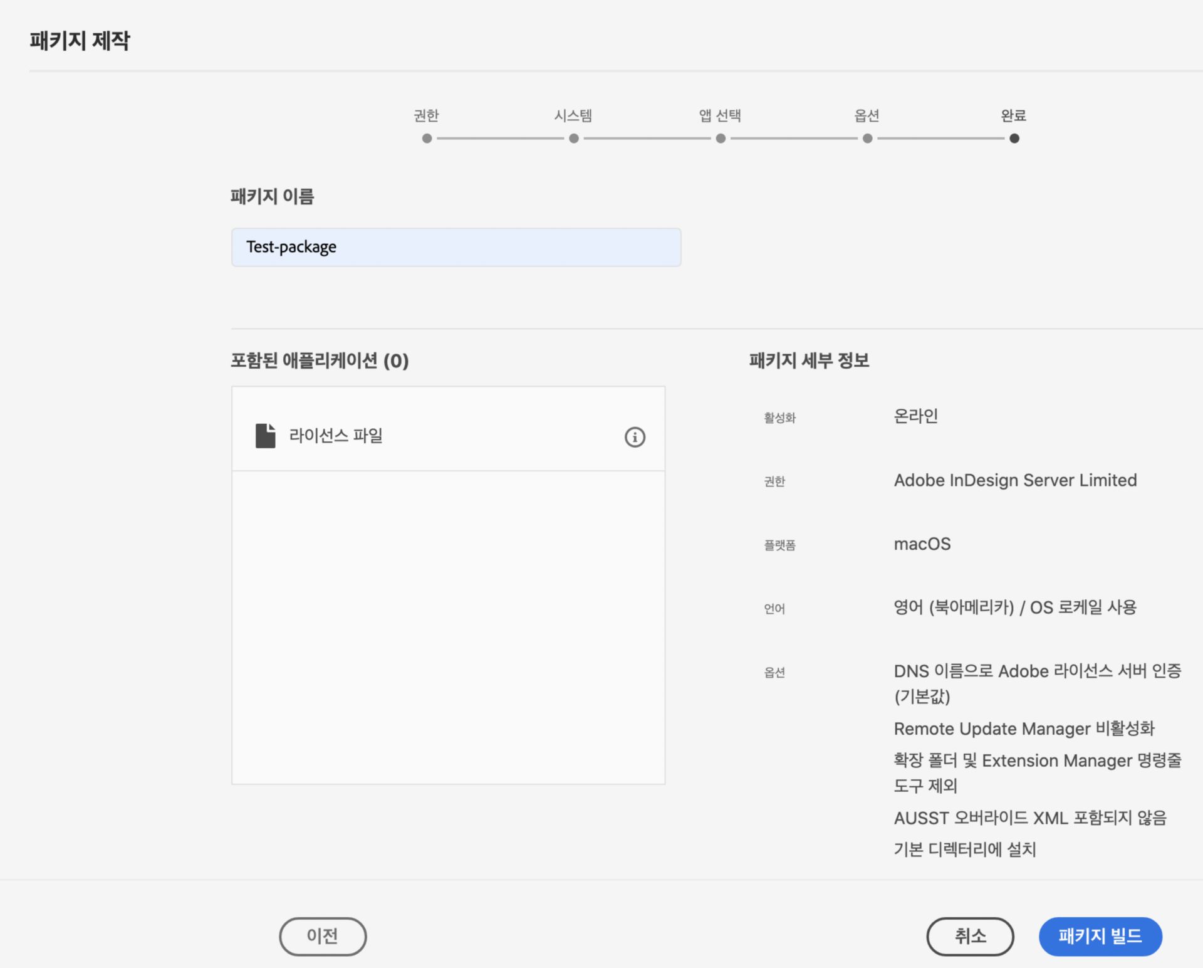Select the 시스템 step dot

coord(573,139)
